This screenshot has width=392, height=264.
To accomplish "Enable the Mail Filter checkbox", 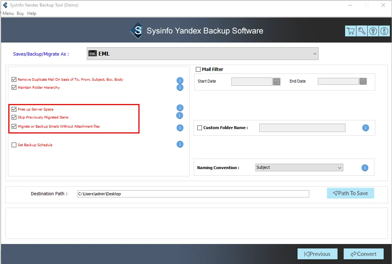I will [x=198, y=69].
